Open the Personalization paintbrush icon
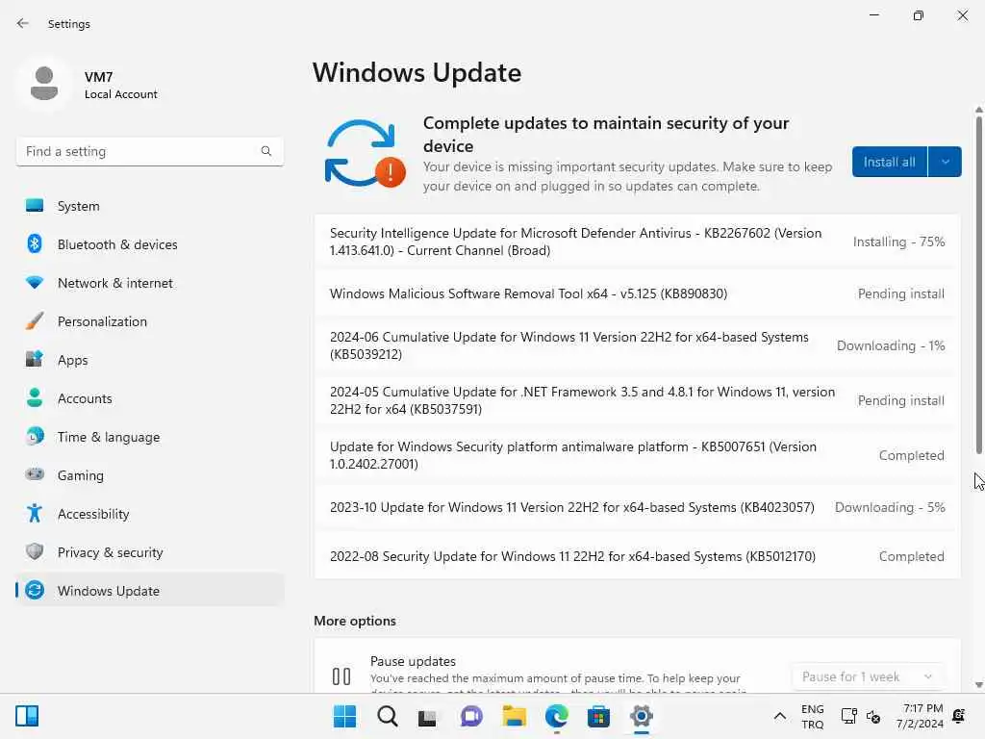Viewport: 985px width, 739px height. click(x=35, y=321)
